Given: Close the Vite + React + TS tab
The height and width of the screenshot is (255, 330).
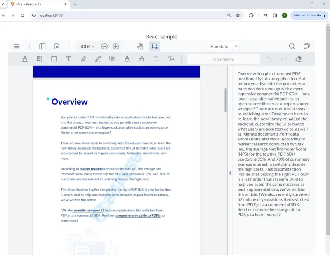Looking at the screenshot, I should 66,4.
